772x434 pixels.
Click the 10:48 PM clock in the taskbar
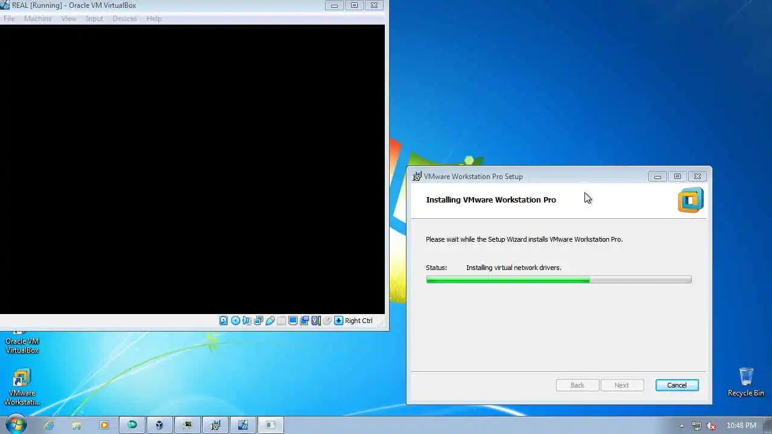click(x=741, y=426)
